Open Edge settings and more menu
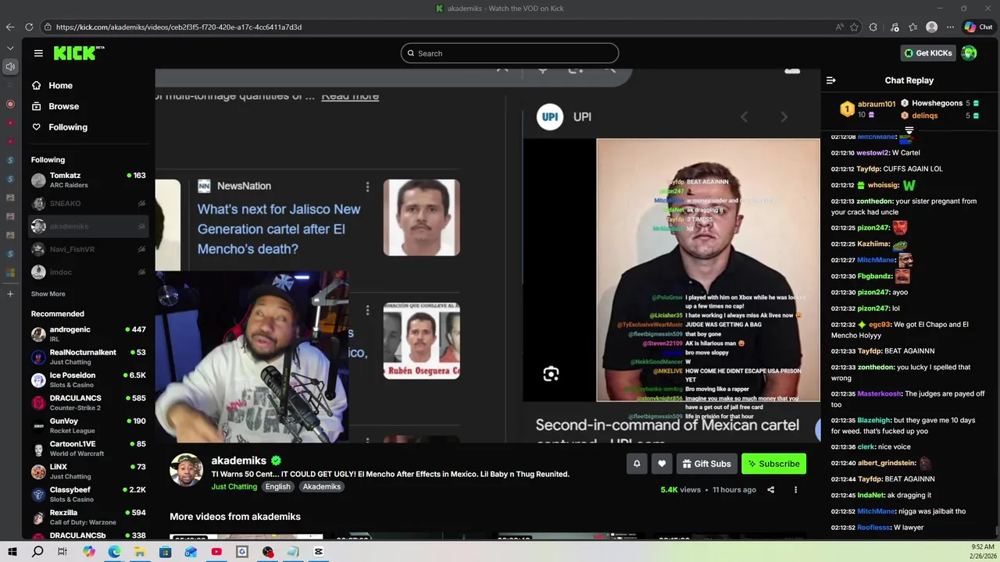1000x562 pixels. tap(951, 27)
